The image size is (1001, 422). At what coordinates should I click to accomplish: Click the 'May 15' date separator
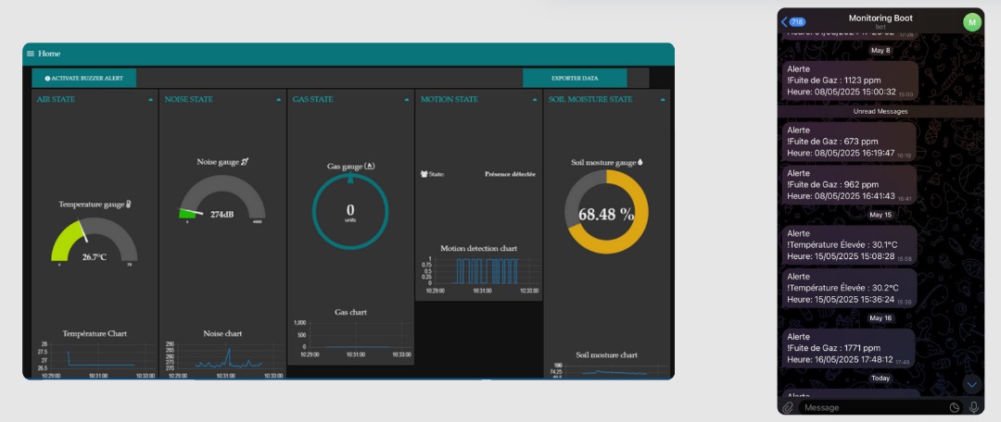click(881, 215)
